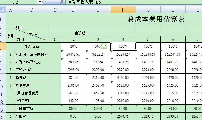Click the error warning smart tag icon
202x120 pixels.
pos(104,45)
